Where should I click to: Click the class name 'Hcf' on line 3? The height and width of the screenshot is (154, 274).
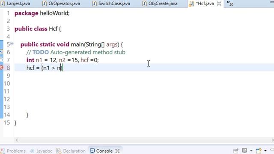point(53,29)
